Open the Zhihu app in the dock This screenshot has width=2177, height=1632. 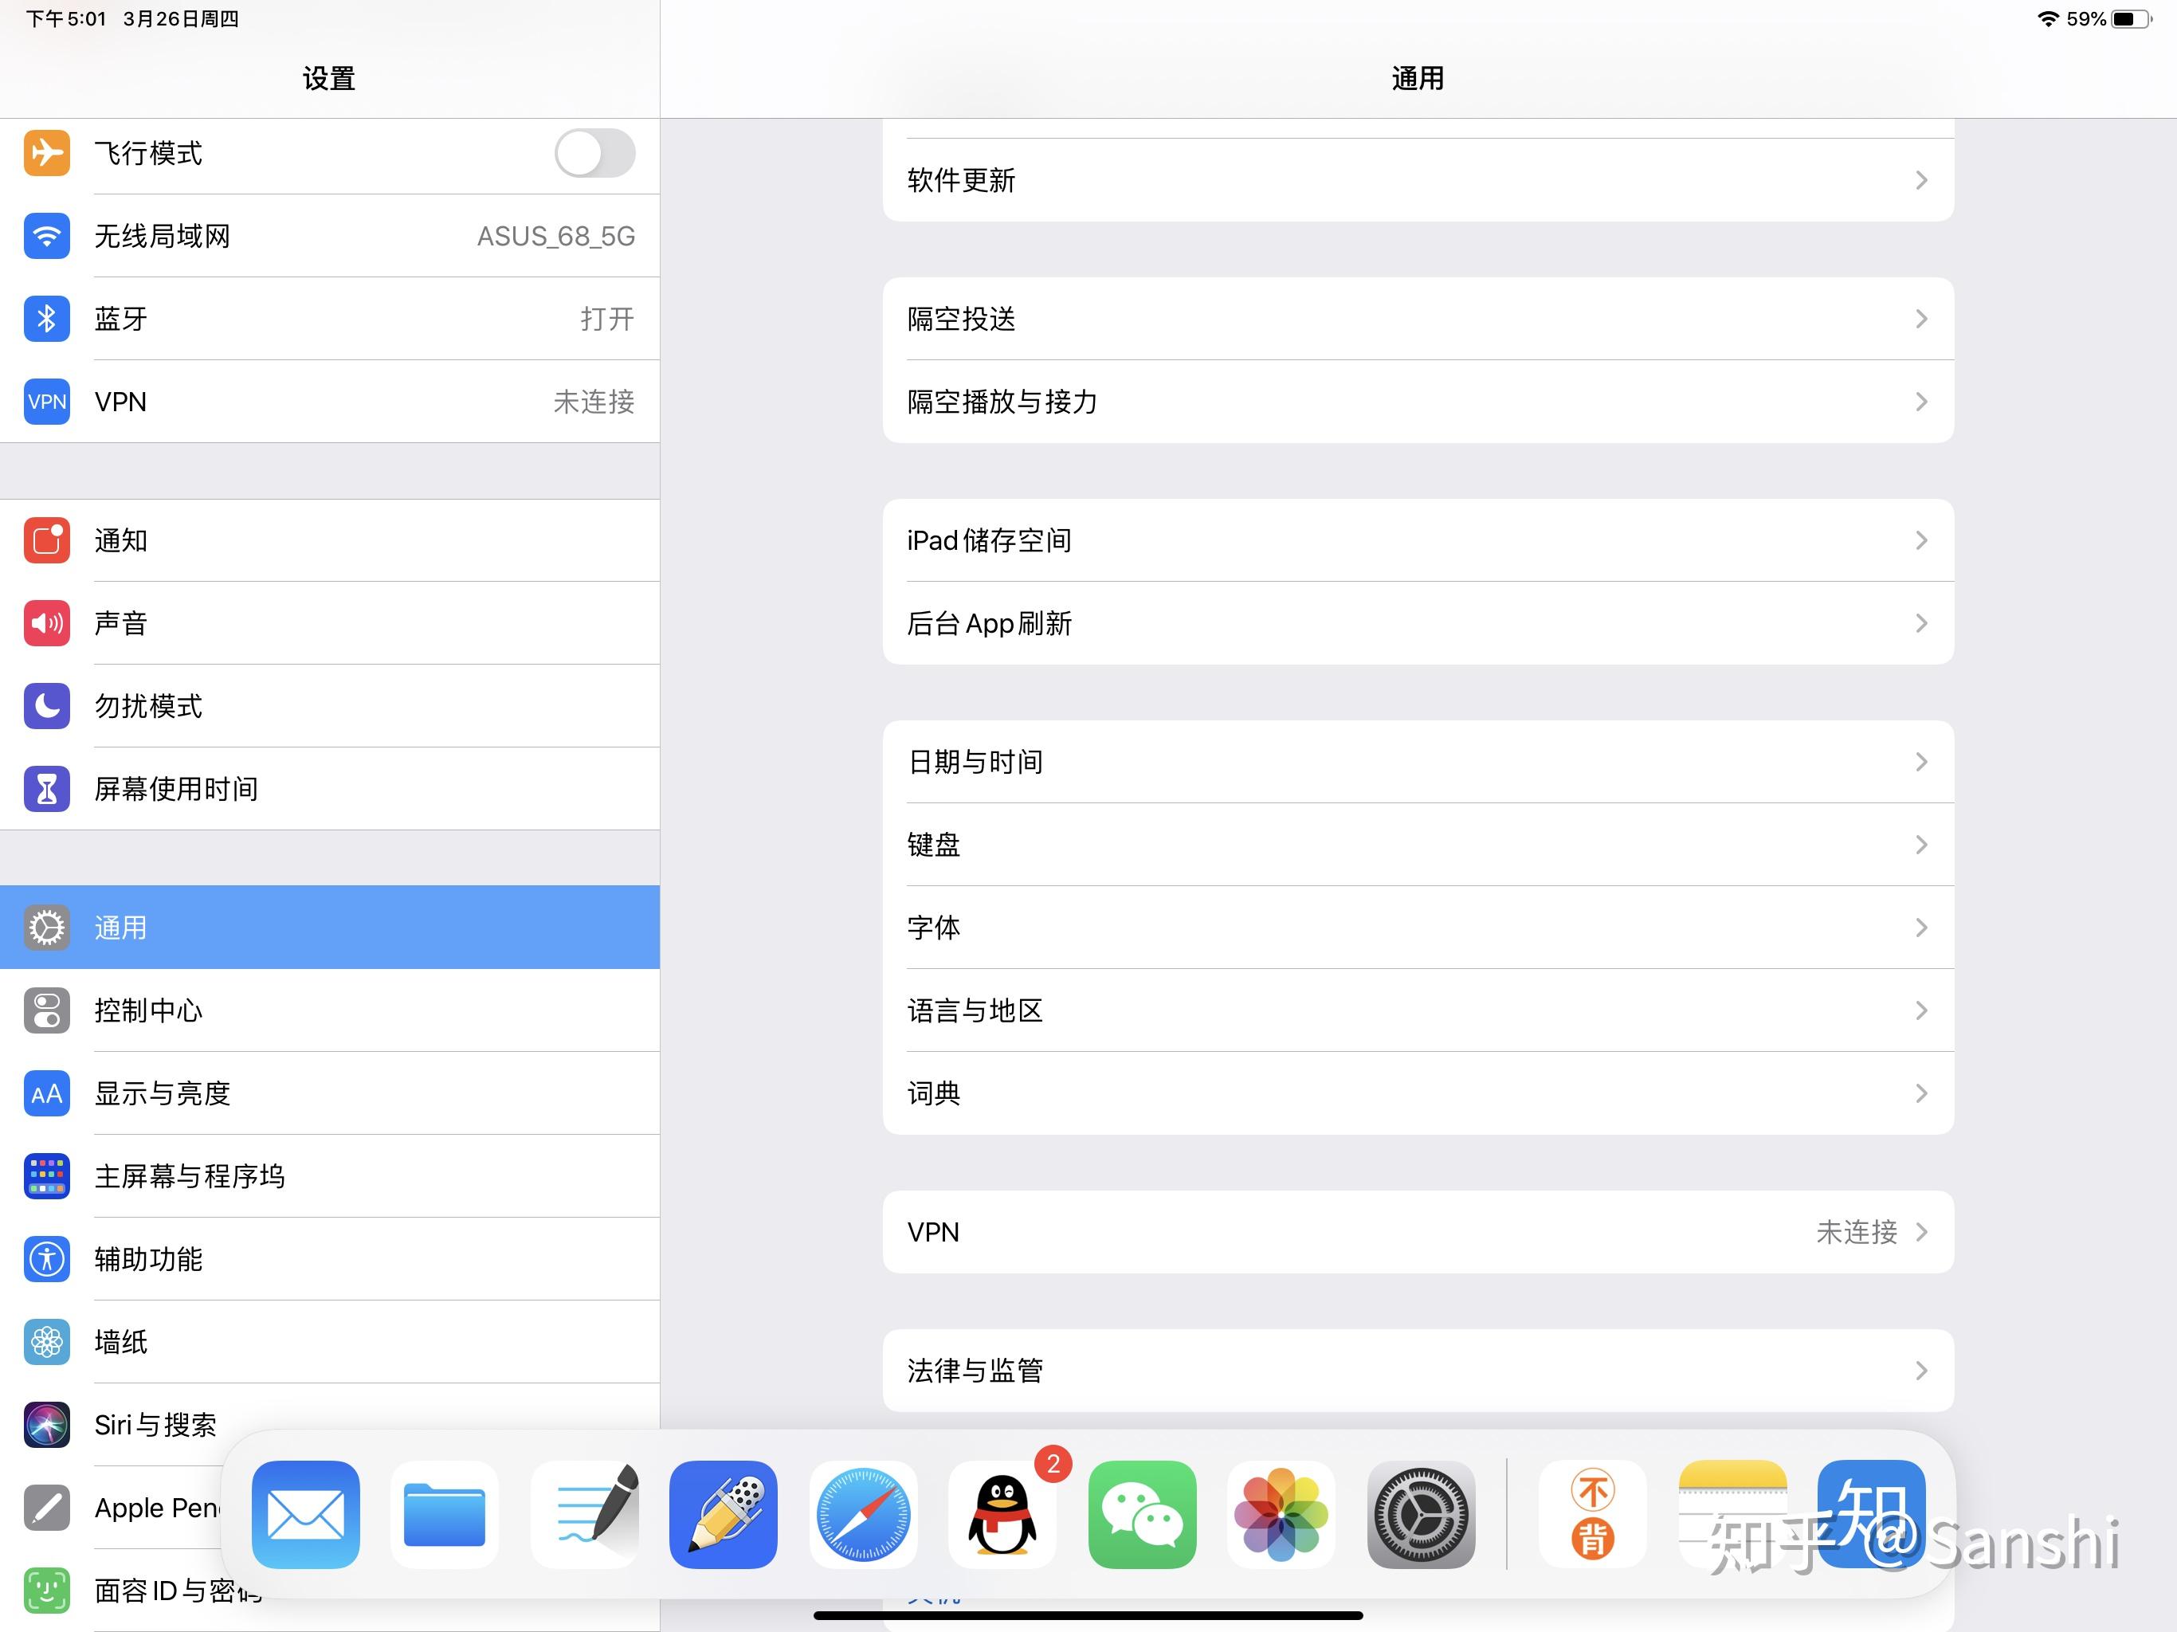(1871, 1516)
